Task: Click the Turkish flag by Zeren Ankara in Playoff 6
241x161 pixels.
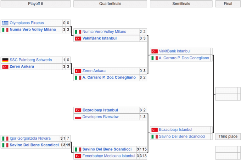Action: [x=5, y=66]
